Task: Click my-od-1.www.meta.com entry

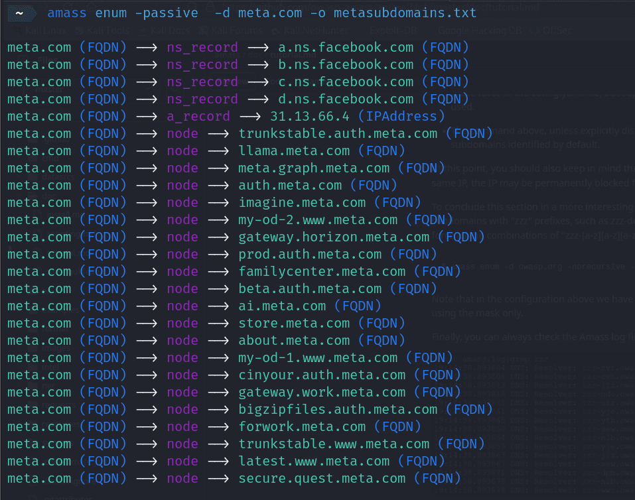Action: [x=318, y=358]
